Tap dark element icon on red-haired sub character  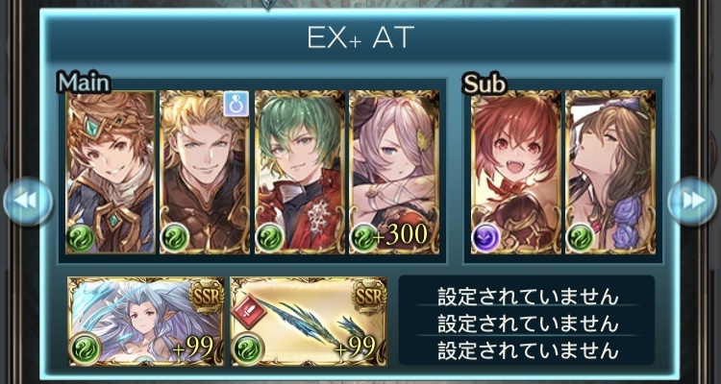coord(486,237)
